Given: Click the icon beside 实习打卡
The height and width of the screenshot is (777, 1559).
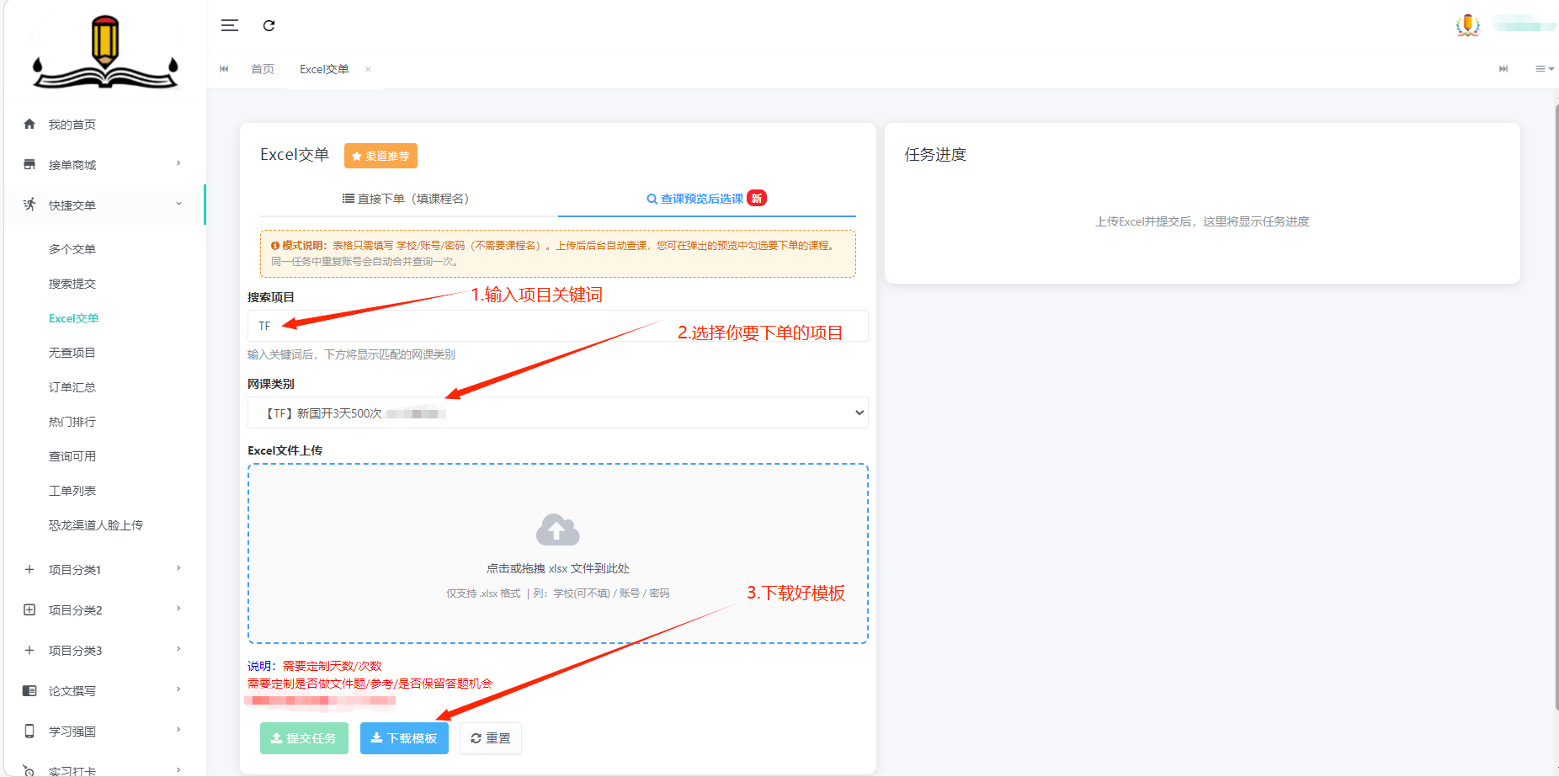Looking at the screenshot, I should (x=29, y=770).
